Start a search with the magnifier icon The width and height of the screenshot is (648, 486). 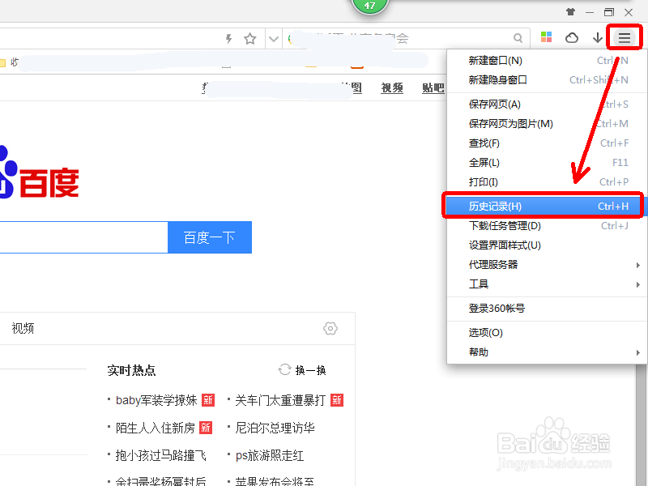pyautogui.click(x=518, y=37)
